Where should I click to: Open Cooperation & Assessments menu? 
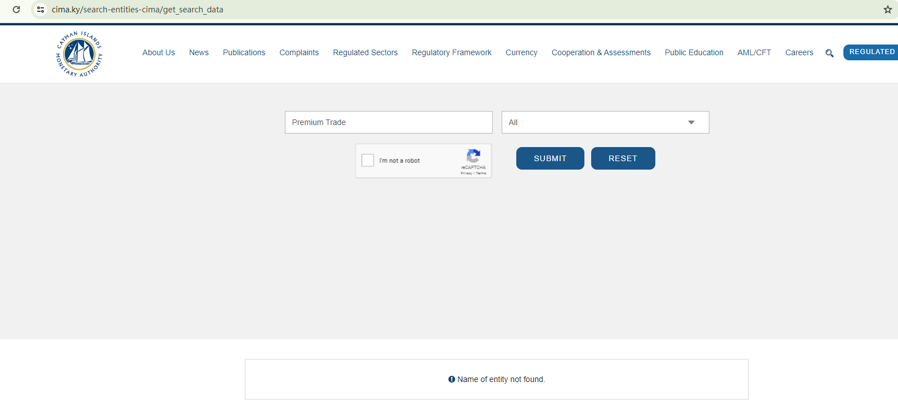(601, 52)
